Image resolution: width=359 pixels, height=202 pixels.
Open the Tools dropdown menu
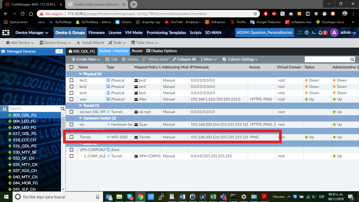pyautogui.click(x=117, y=43)
